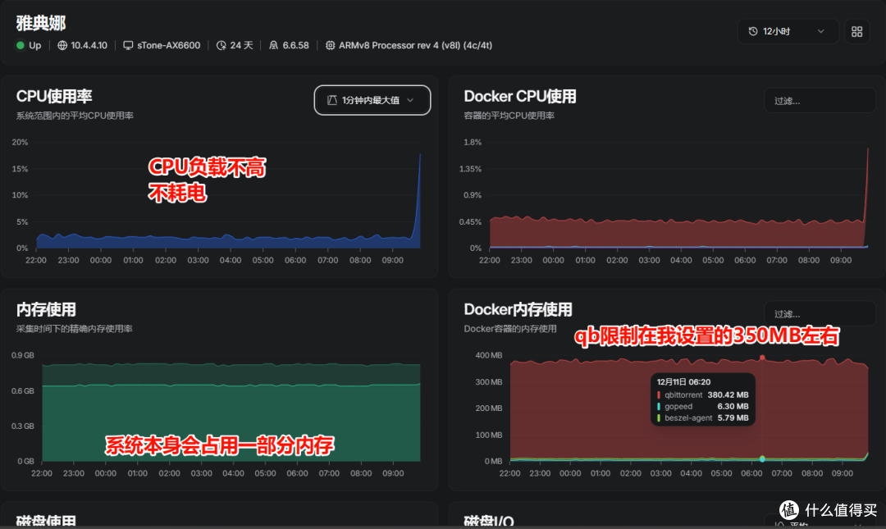Image resolution: width=886 pixels, height=529 pixels.
Task: Click the 雅典娜 system name heading
Action: coord(41,23)
